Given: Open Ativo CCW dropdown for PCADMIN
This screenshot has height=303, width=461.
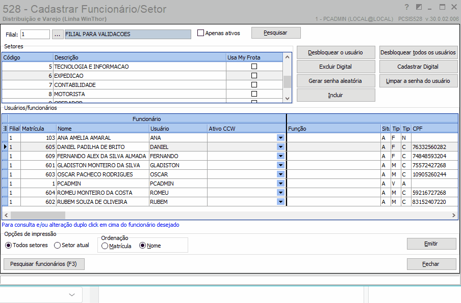Looking at the screenshot, I should [x=280, y=184].
